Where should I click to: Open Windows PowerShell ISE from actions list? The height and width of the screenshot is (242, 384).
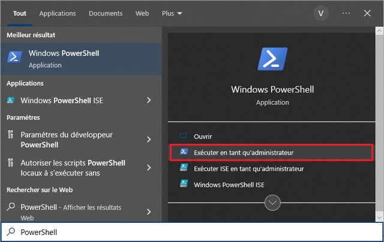[x=229, y=185]
